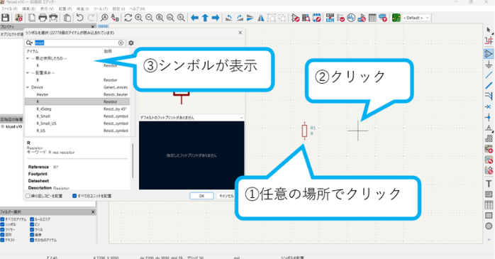Screen dimensions: 495x259
Task: Collapse the Device library tree node
Action: (28, 87)
